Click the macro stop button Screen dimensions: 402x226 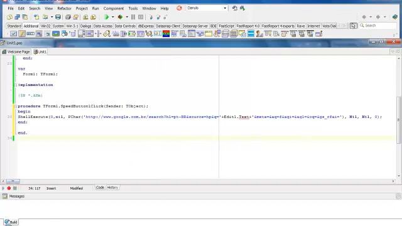click(15, 188)
